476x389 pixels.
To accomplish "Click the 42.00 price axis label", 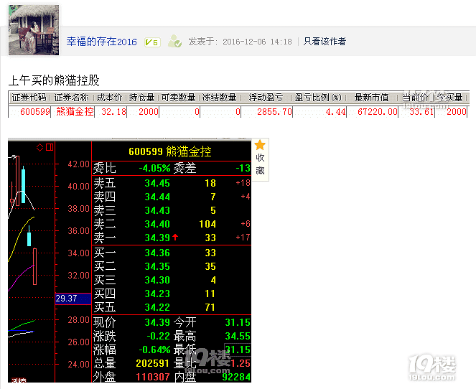I will 78,164.
